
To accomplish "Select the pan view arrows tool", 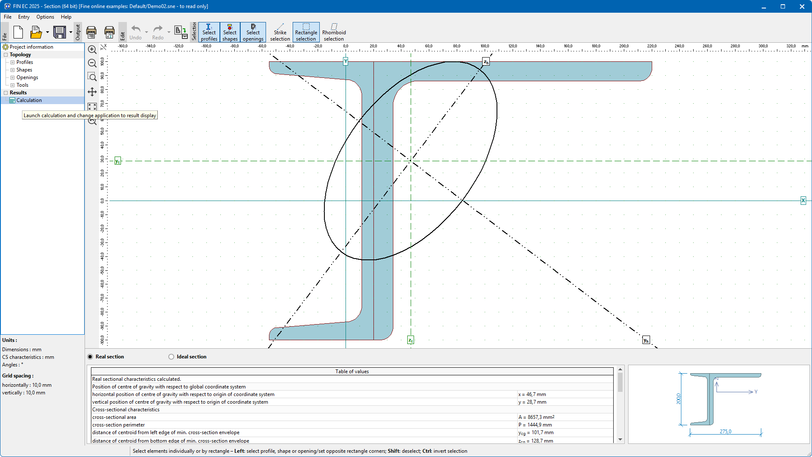I will 92,92.
